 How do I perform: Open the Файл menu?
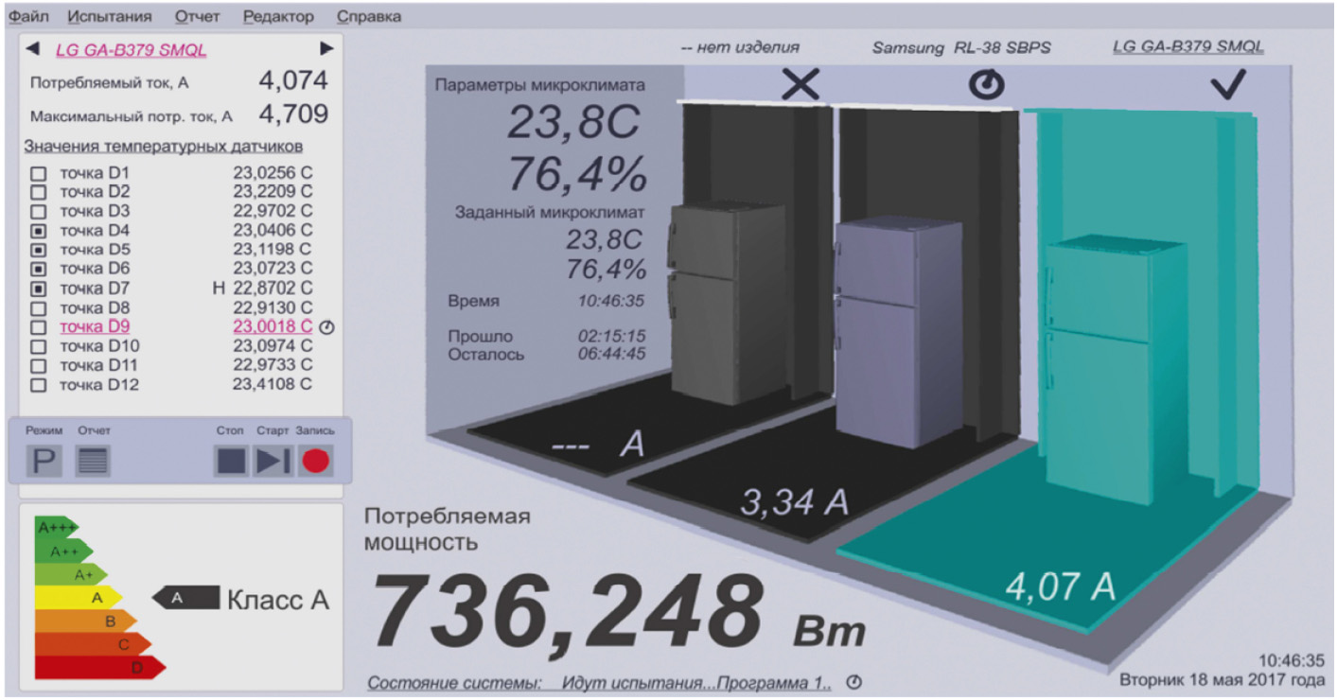tap(28, 16)
